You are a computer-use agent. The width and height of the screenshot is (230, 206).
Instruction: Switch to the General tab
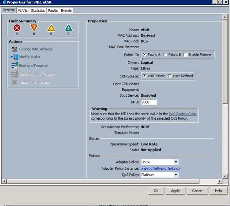(x=9, y=10)
